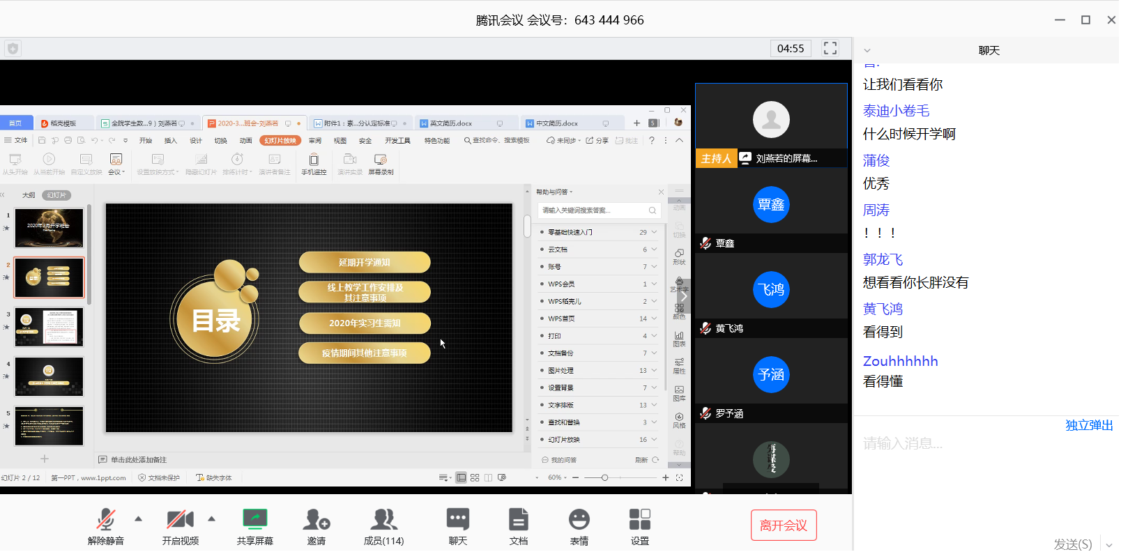The height and width of the screenshot is (552, 1121).
Task: Select the 幻灯片放映 ribbon tab
Action: [280, 141]
